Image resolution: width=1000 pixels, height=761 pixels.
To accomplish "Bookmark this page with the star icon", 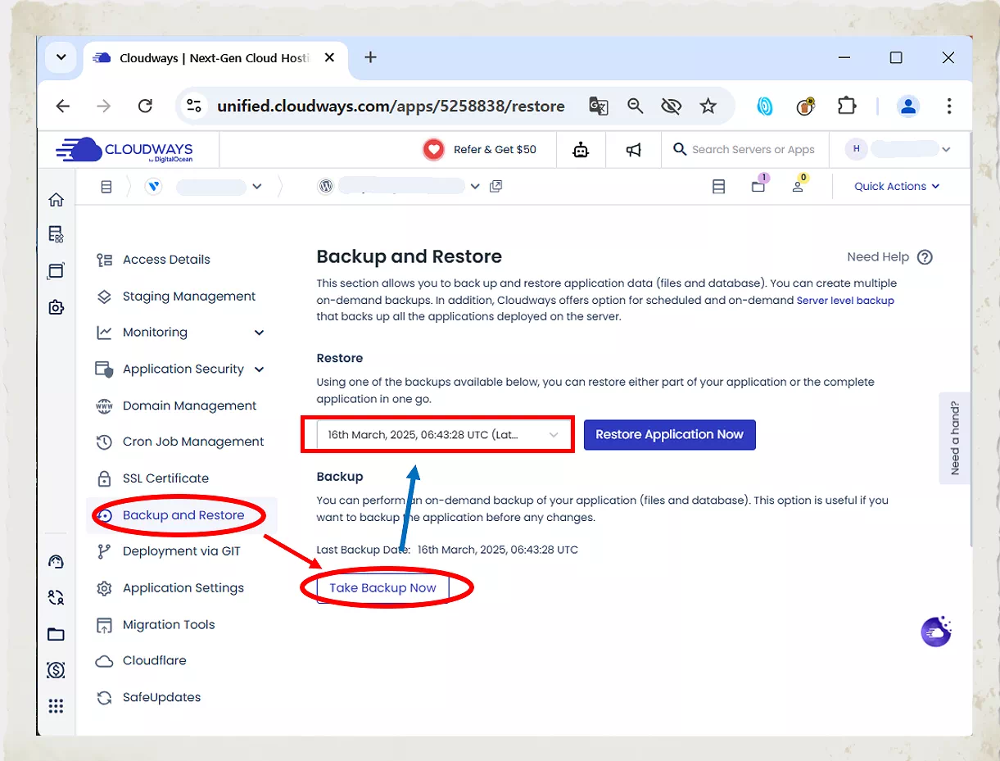I will pyautogui.click(x=708, y=106).
